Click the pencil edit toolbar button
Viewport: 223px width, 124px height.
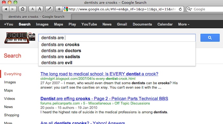tap(49, 9)
